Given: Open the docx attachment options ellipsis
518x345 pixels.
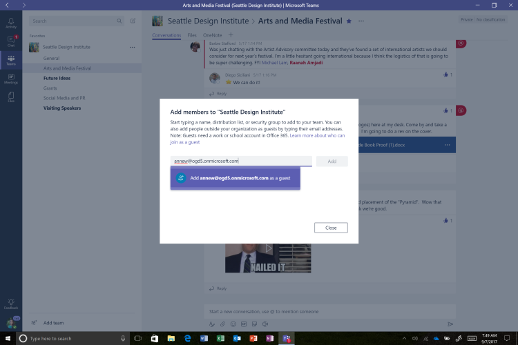Looking at the screenshot, I should [x=447, y=145].
